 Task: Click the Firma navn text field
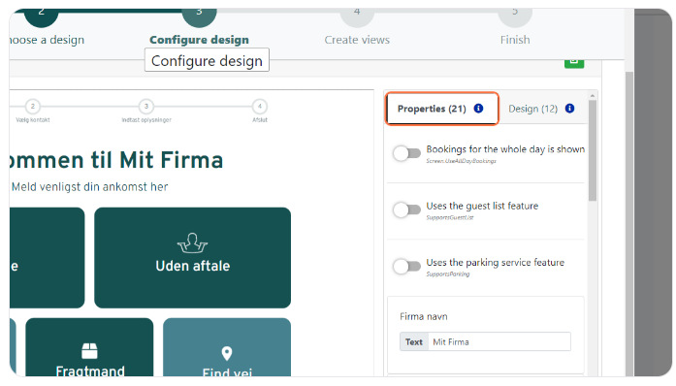coord(499,342)
